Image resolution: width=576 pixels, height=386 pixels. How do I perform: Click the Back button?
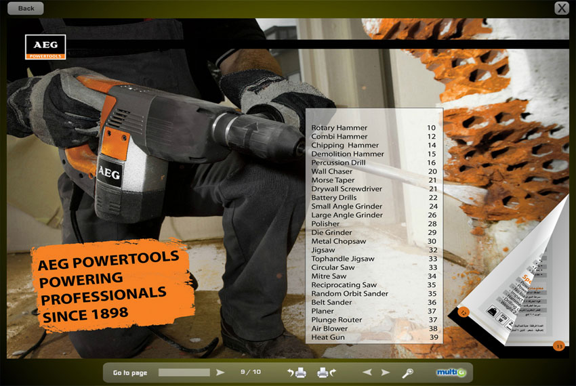coord(25,8)
